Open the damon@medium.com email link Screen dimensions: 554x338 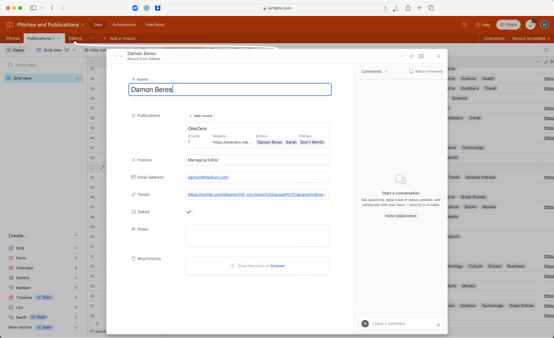click(x=208, y=177)
